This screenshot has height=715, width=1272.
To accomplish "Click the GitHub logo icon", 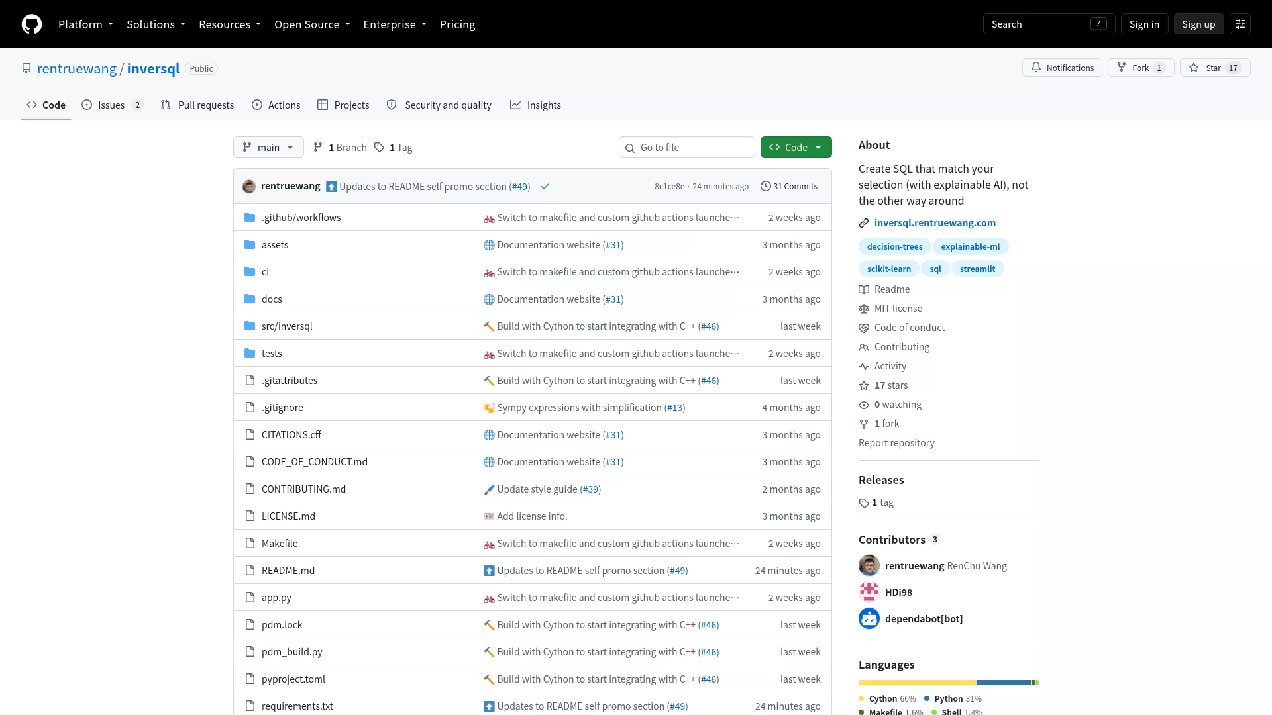I will click(x=32, y=24).
